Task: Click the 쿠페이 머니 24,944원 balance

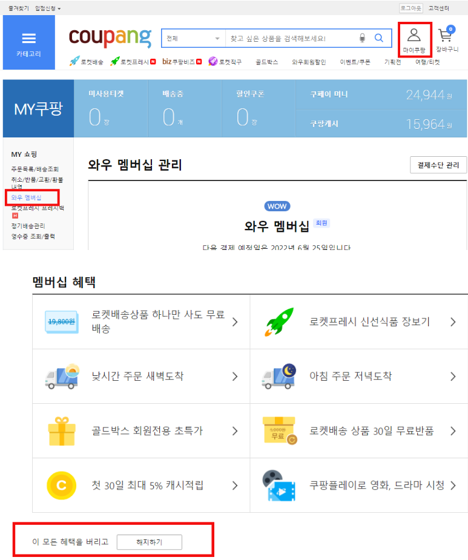Action: (x=381, y=94)
